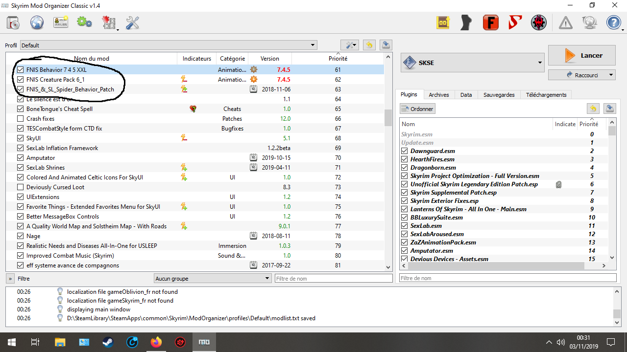Viewport: 627px width, 352px height.
Task: Toggle the SexLab.esm plugin checkbox
Action: [404, 226]
